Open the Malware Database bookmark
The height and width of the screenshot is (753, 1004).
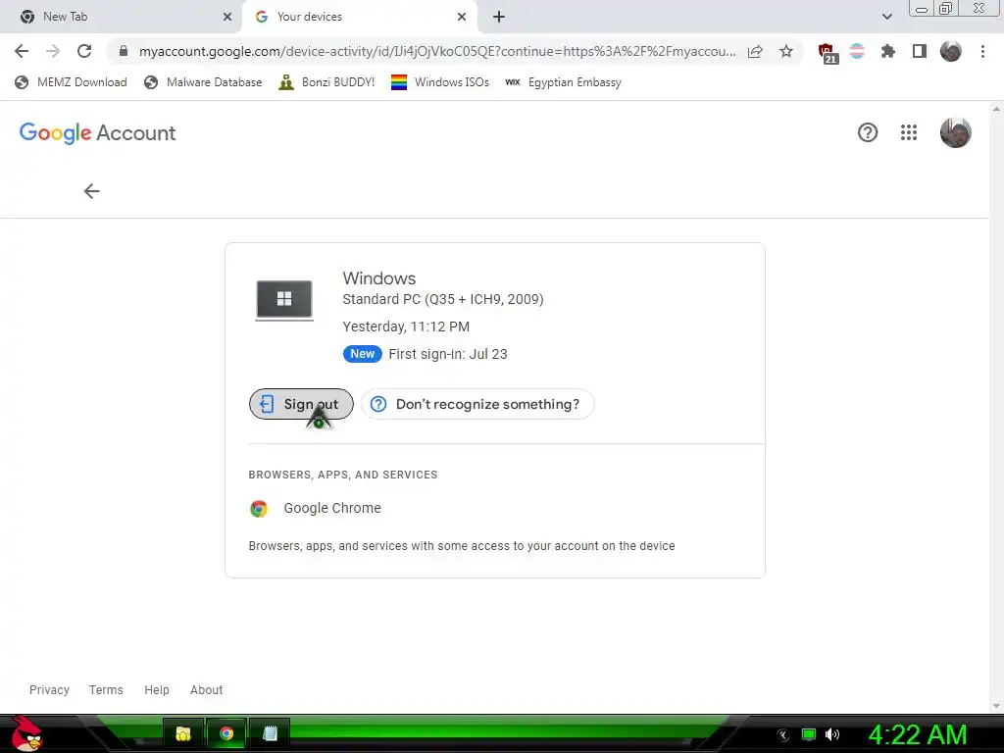[203, 82]
